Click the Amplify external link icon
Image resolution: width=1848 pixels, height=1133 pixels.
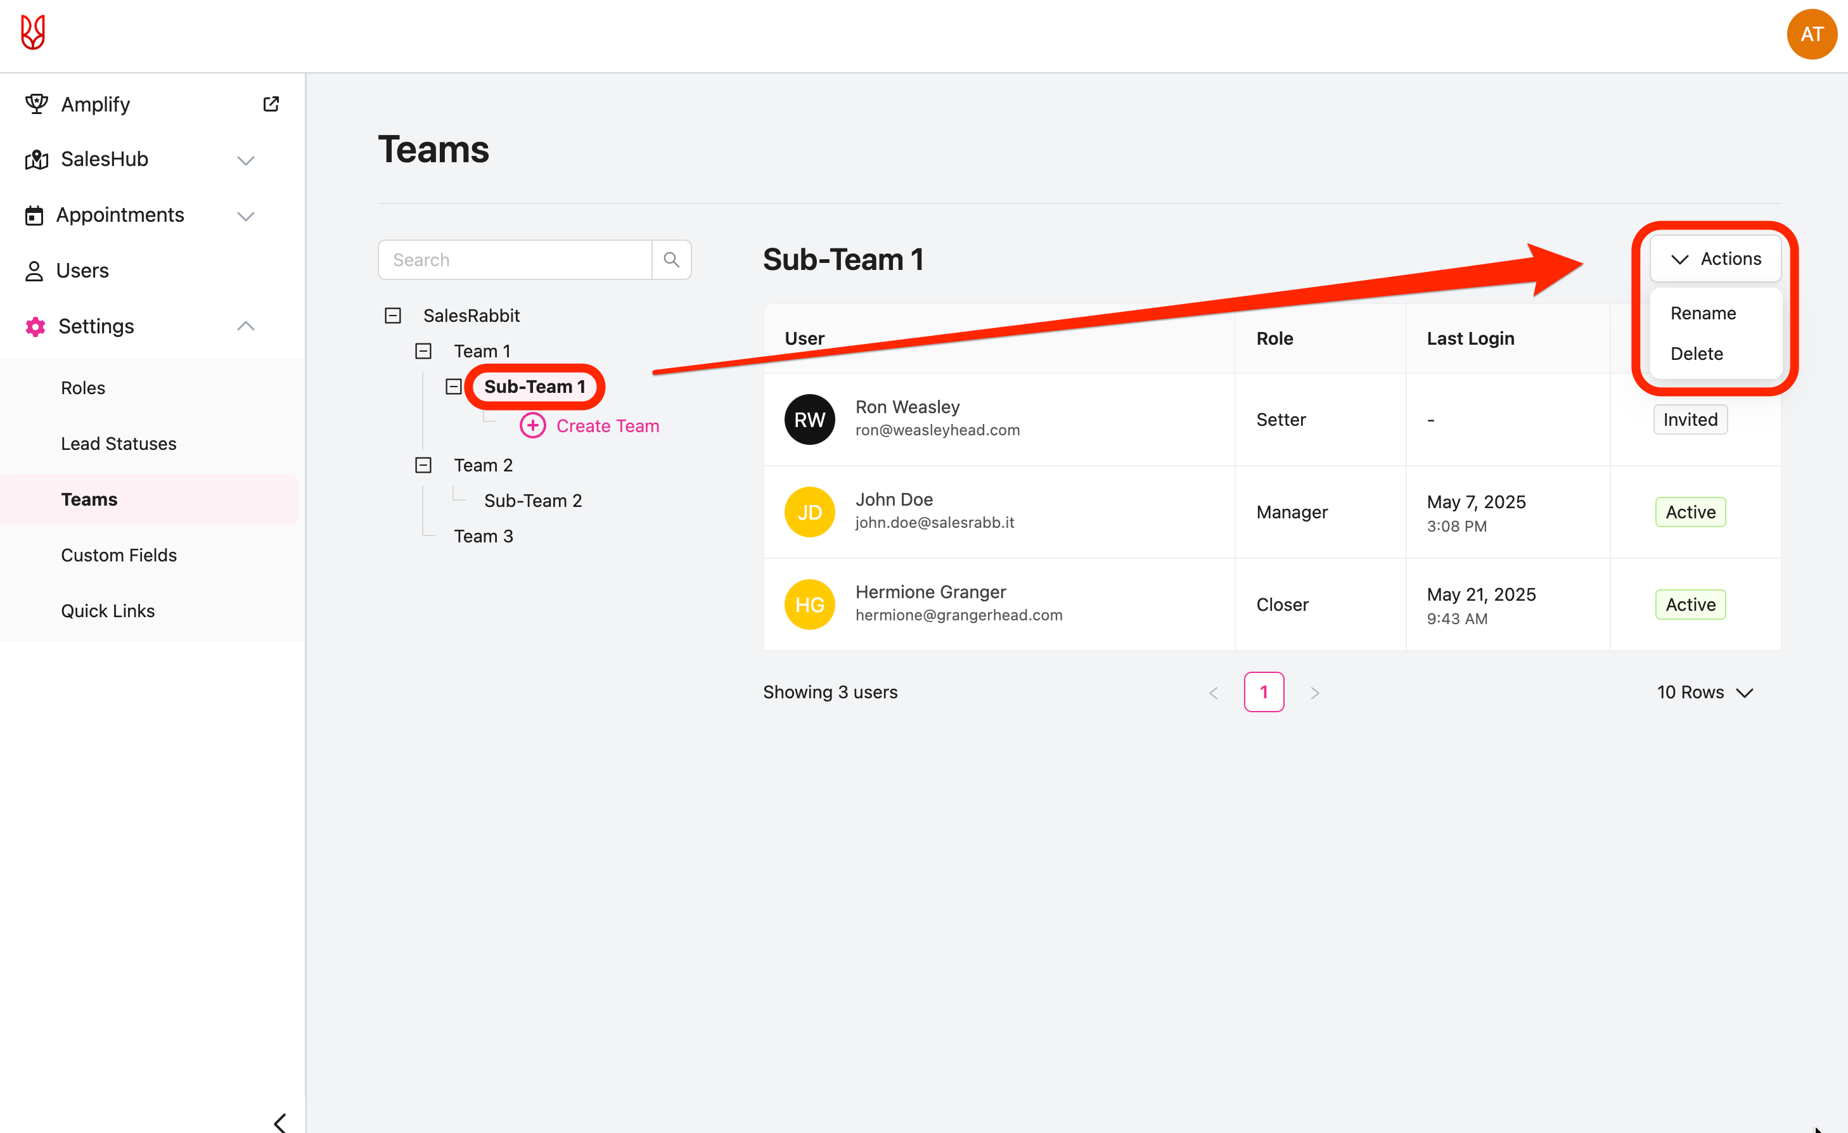[271, 104]
